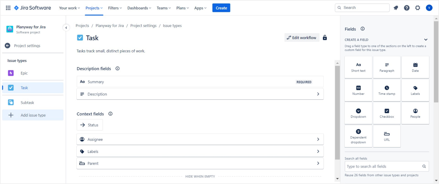Choose the Dependent dropdown field tile
This screenshot has width=439, height=184.
click(358, 136)
